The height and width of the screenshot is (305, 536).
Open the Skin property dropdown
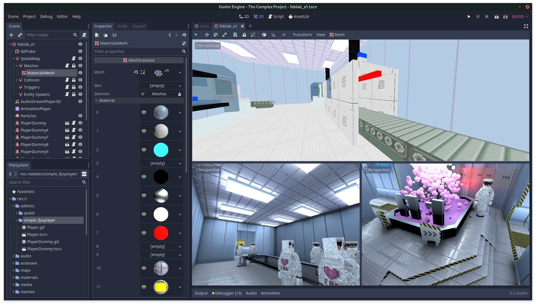click(161, 86)
